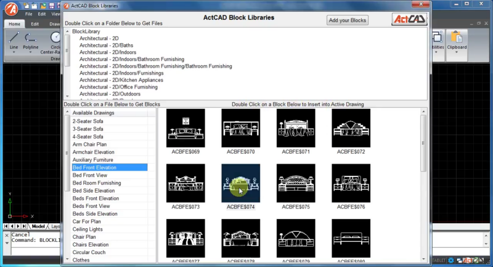Select the Architectural - 2D/Indoors/Furnishings folder
Image resolution: width=493 pixels, height=267 pixels.
(x=121, y=73)
